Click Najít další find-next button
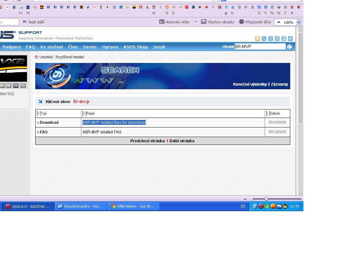The width and height of the screenshot is (337, 253). (34, 22)
